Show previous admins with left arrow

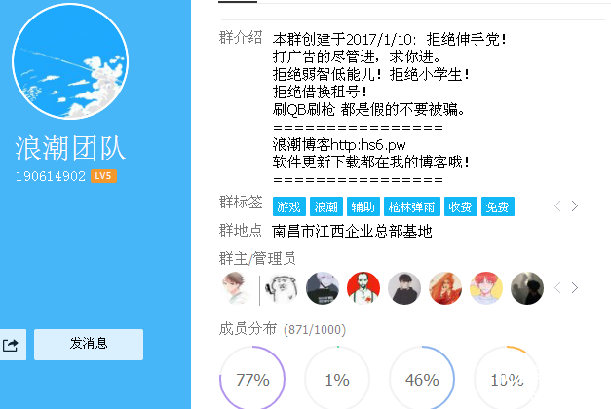click(x=557, y=288)
